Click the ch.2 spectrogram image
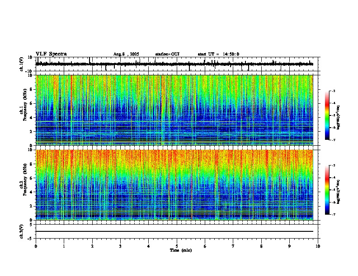Screen dimensions: 358x276 pyautogui.click(x=174, y=185)
